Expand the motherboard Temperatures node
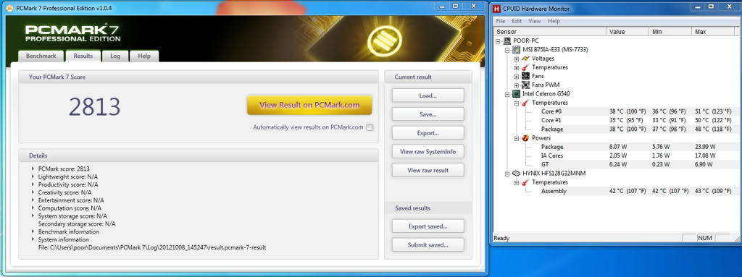742x277 pixels. [x=516, y=67]
